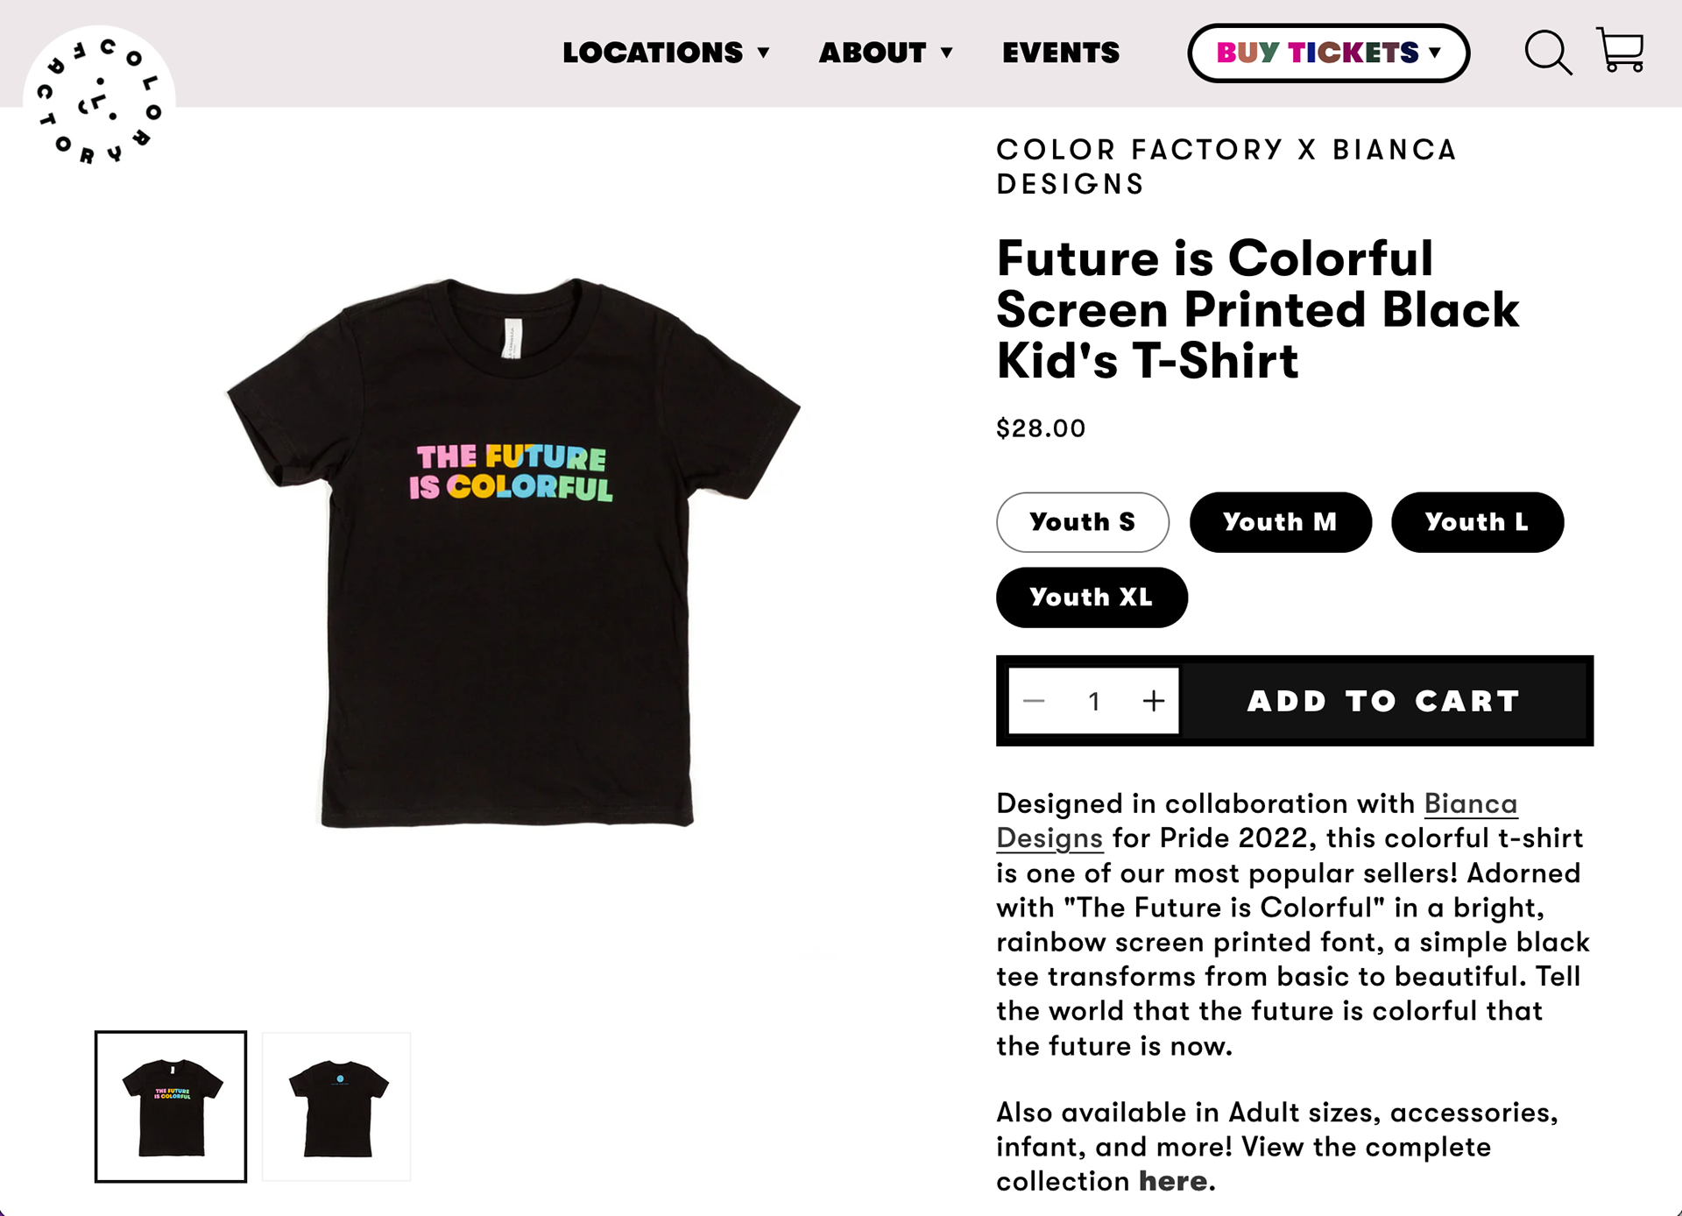Decrease quantity with the minus icon

[x=1034, y=701]
